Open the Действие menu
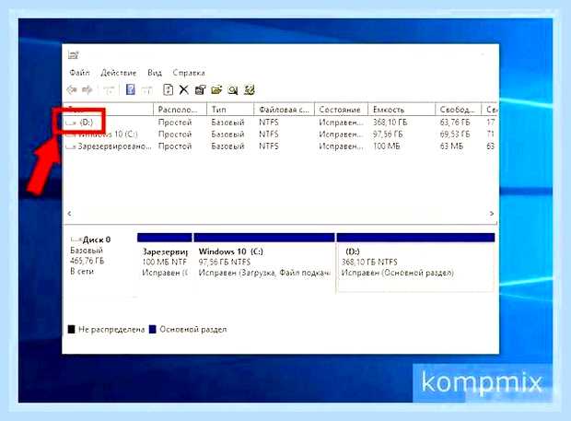Image resolution: width=571 pixels, height=421 pixels. 119,73
